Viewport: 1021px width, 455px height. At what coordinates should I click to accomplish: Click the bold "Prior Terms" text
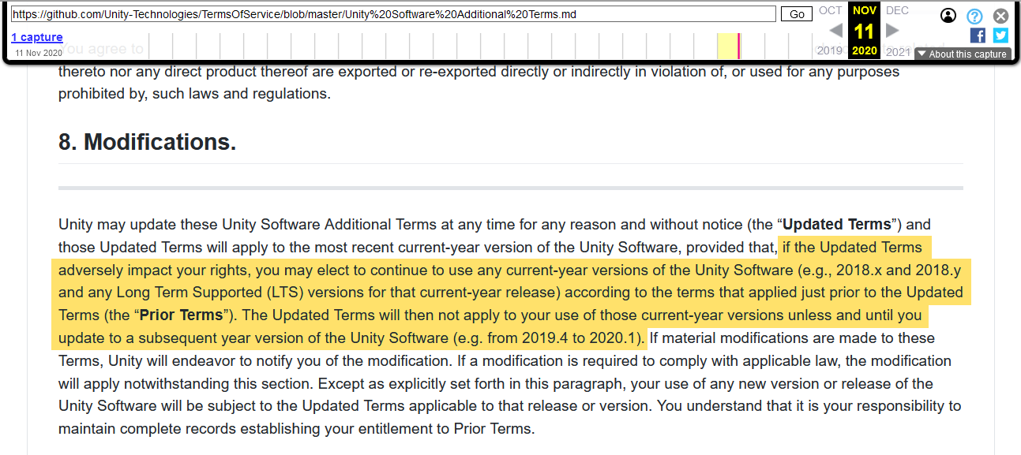[x=181, y=315]
